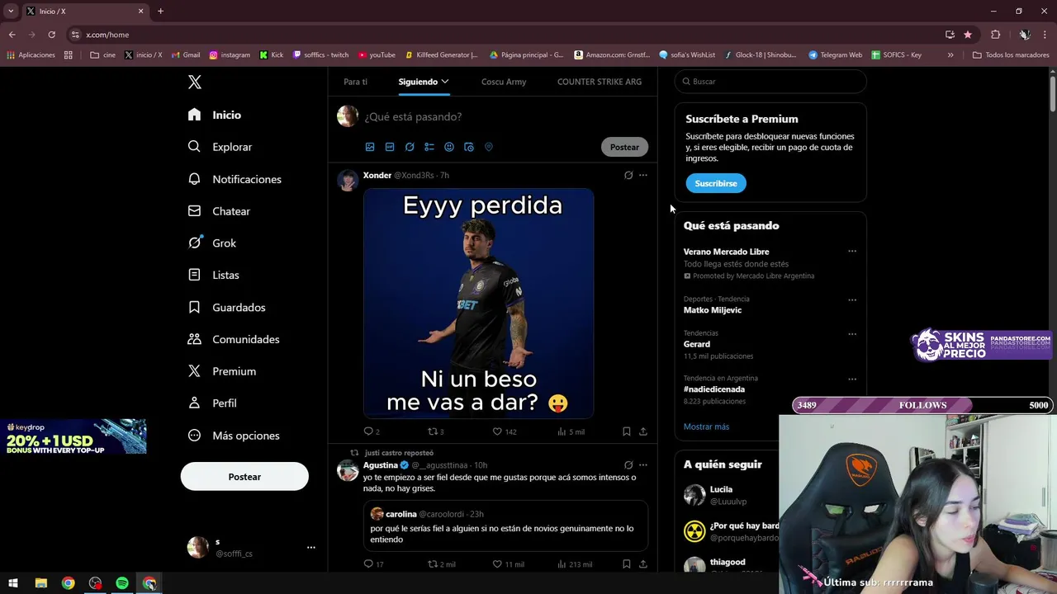Image resolution: width=1057 pixels, height=594 pixels.
Task: Open Perfil in the sidebar
Action: (x=212, y=403)
